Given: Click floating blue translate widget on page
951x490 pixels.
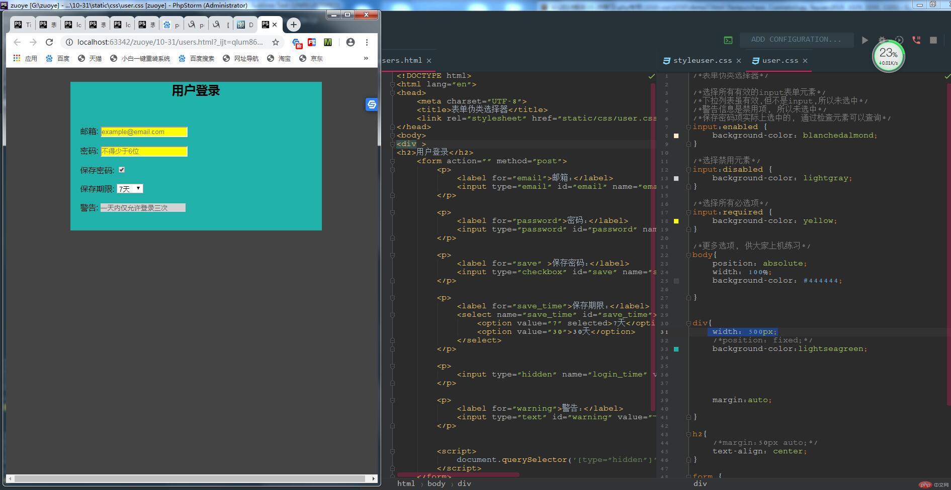Looking at the screenshot, I should [x=372, y=104].
